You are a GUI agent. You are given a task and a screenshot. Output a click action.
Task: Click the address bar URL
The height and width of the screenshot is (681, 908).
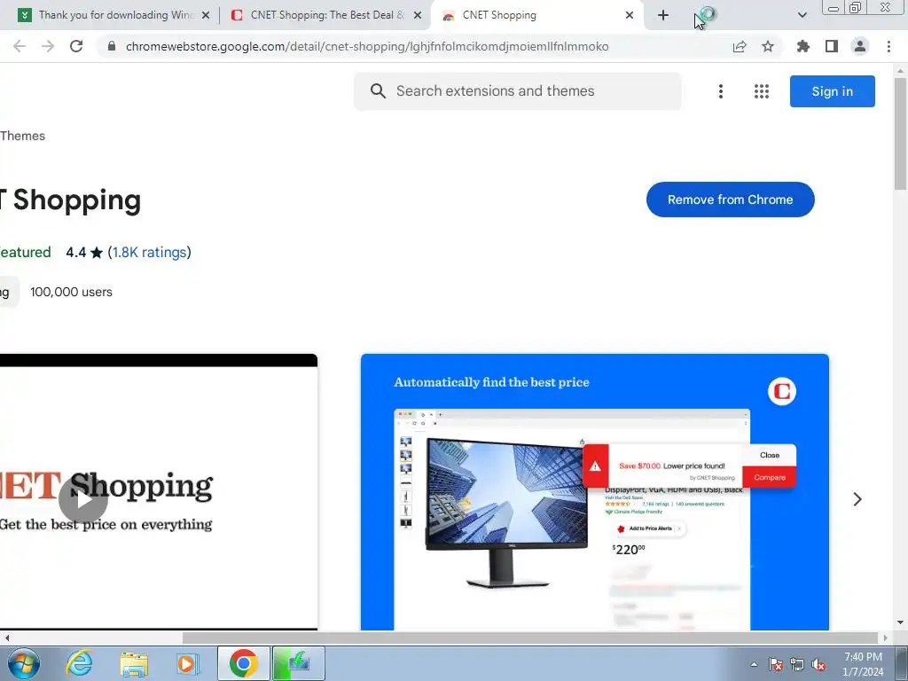click(367, 46)
